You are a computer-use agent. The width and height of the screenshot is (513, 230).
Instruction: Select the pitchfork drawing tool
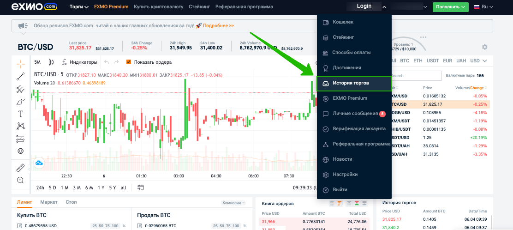(21, 89)
